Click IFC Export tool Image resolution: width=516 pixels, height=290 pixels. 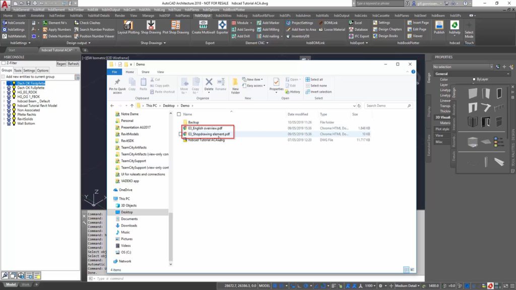click(359, 36)
